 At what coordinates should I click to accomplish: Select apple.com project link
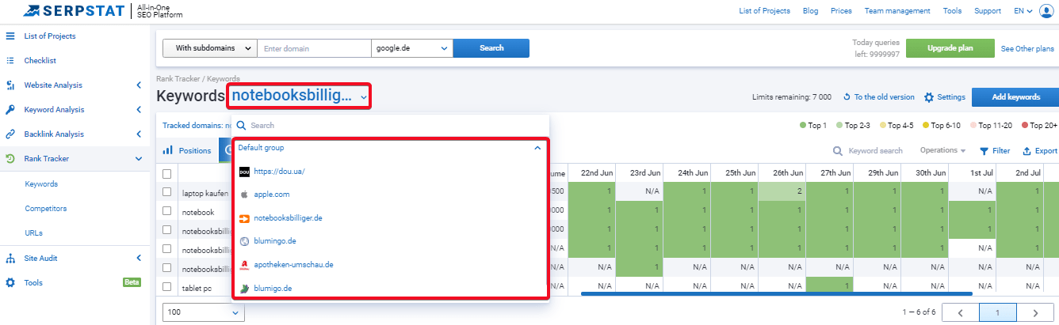(x=272, y=194)
